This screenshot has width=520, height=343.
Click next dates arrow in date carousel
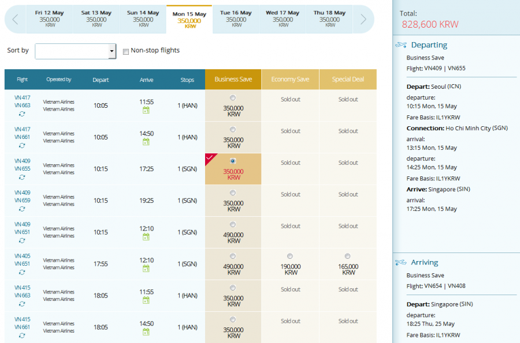coord(363,20)
